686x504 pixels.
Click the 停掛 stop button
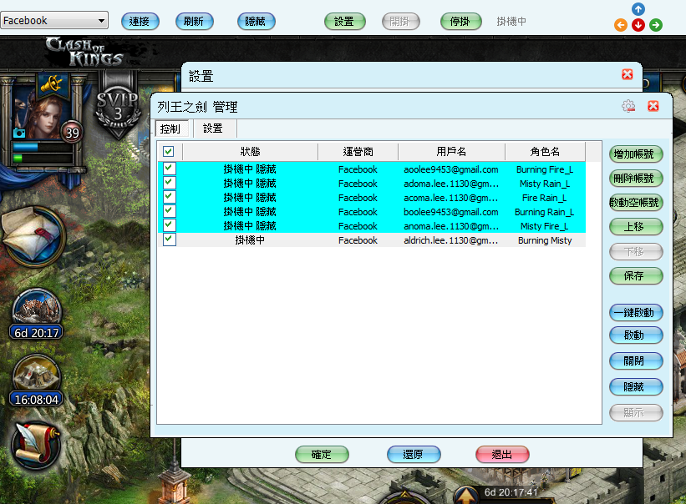pos(460,22)
